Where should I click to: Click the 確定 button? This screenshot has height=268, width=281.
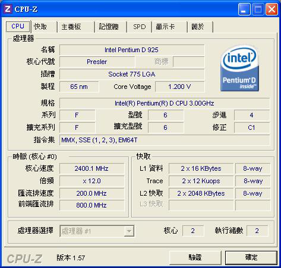(x=251, y=257)
